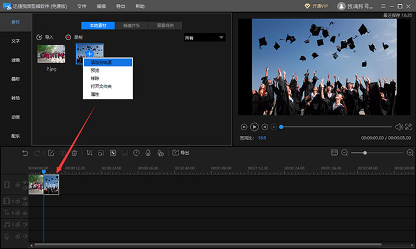Viewport: 416px width, 249px height.
Task: Click the preview seek bar blue handle
Action: 281,127
